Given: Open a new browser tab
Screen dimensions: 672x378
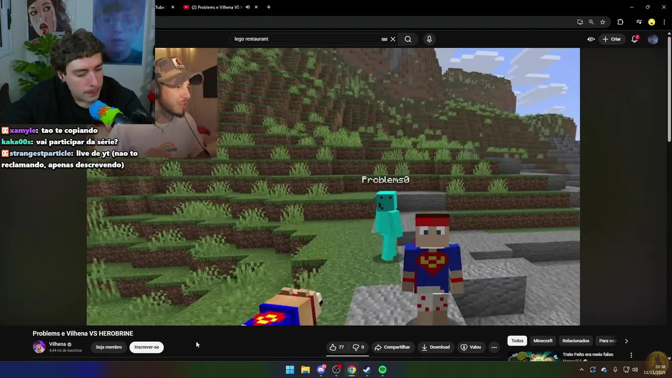Looking at the screenshot, I should click(269, 7).
